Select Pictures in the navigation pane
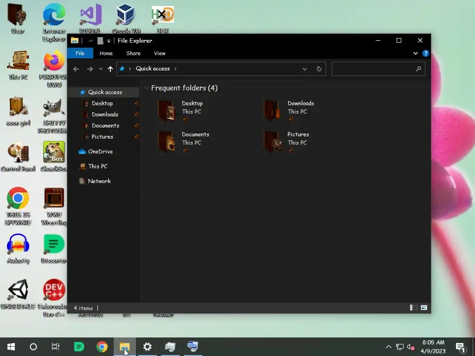Image resolution: width=475 pixels, height=356 pixels. (x=102, y=137)
